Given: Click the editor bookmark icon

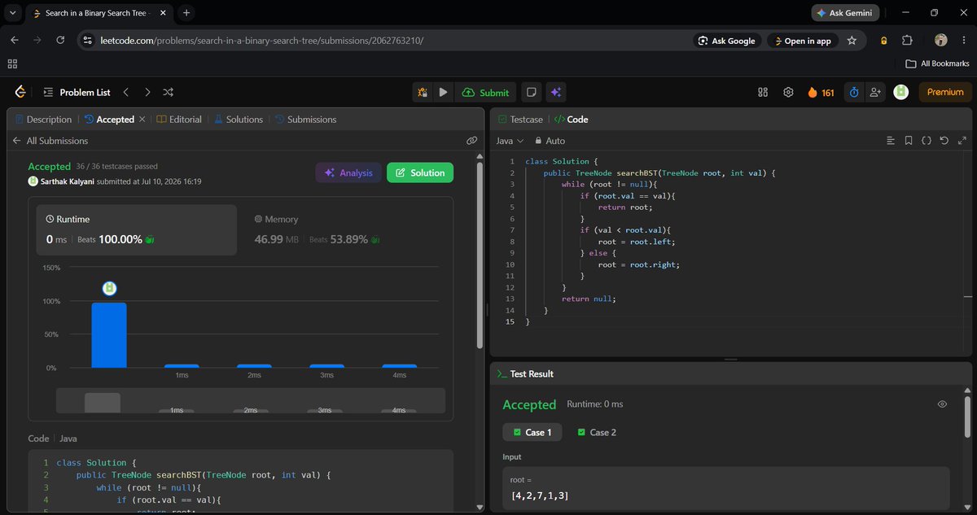Looking at the screenshot, I should [909, 141].
